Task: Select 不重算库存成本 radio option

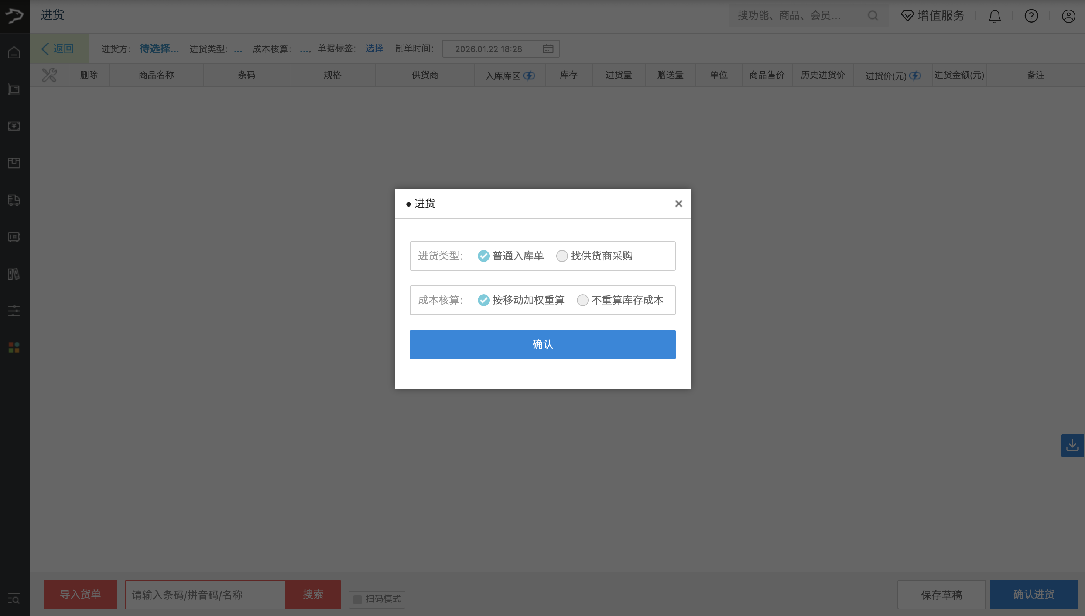Action: [582, 300]
